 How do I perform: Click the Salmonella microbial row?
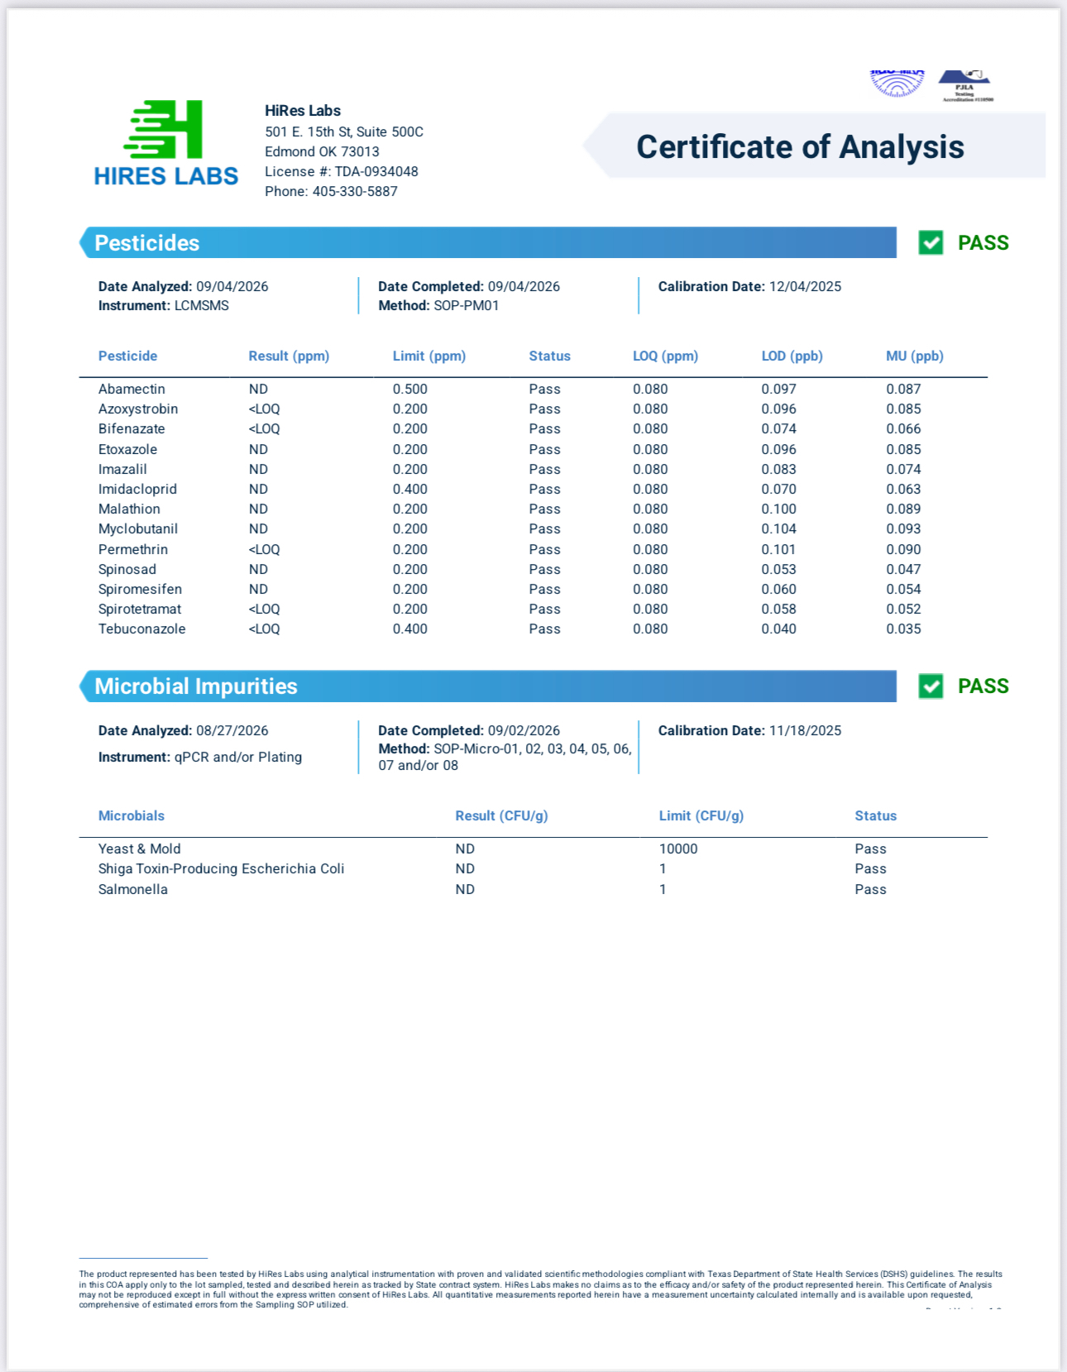tap(533, 890)
